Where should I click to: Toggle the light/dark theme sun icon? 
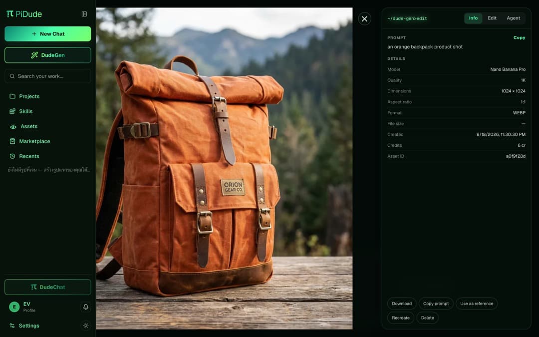click(x=86, y=326)
